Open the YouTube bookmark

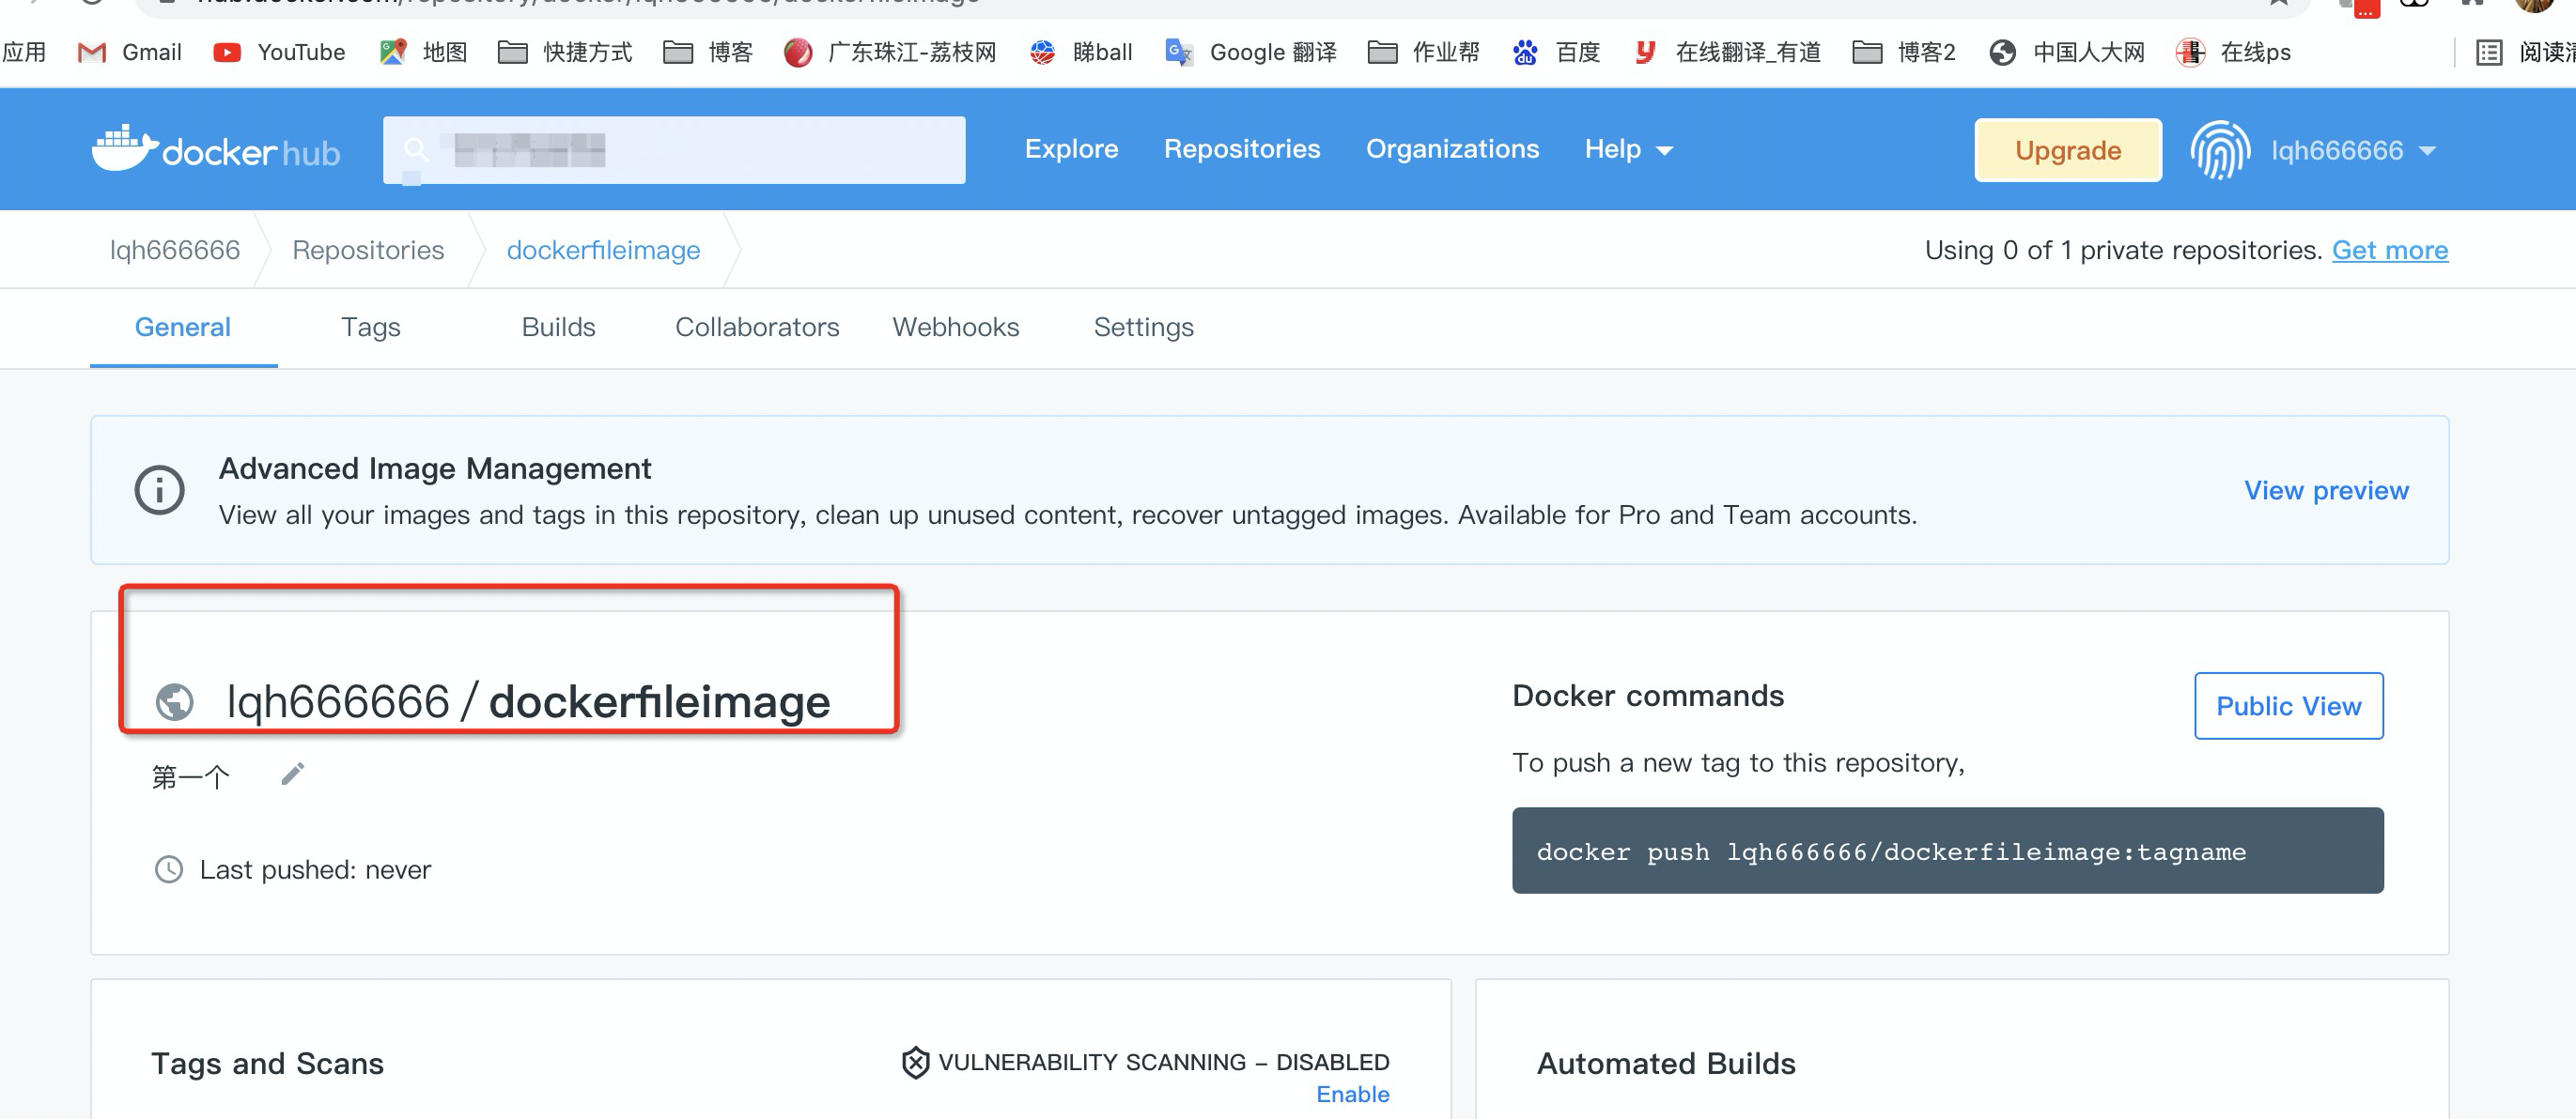coord(279,52)
